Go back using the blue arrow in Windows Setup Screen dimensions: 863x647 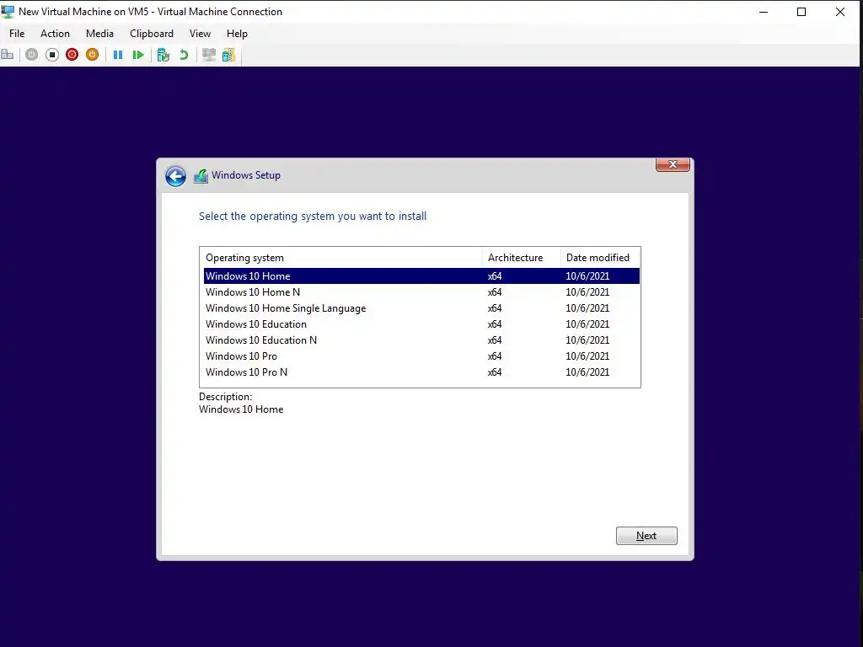point(175,176)
